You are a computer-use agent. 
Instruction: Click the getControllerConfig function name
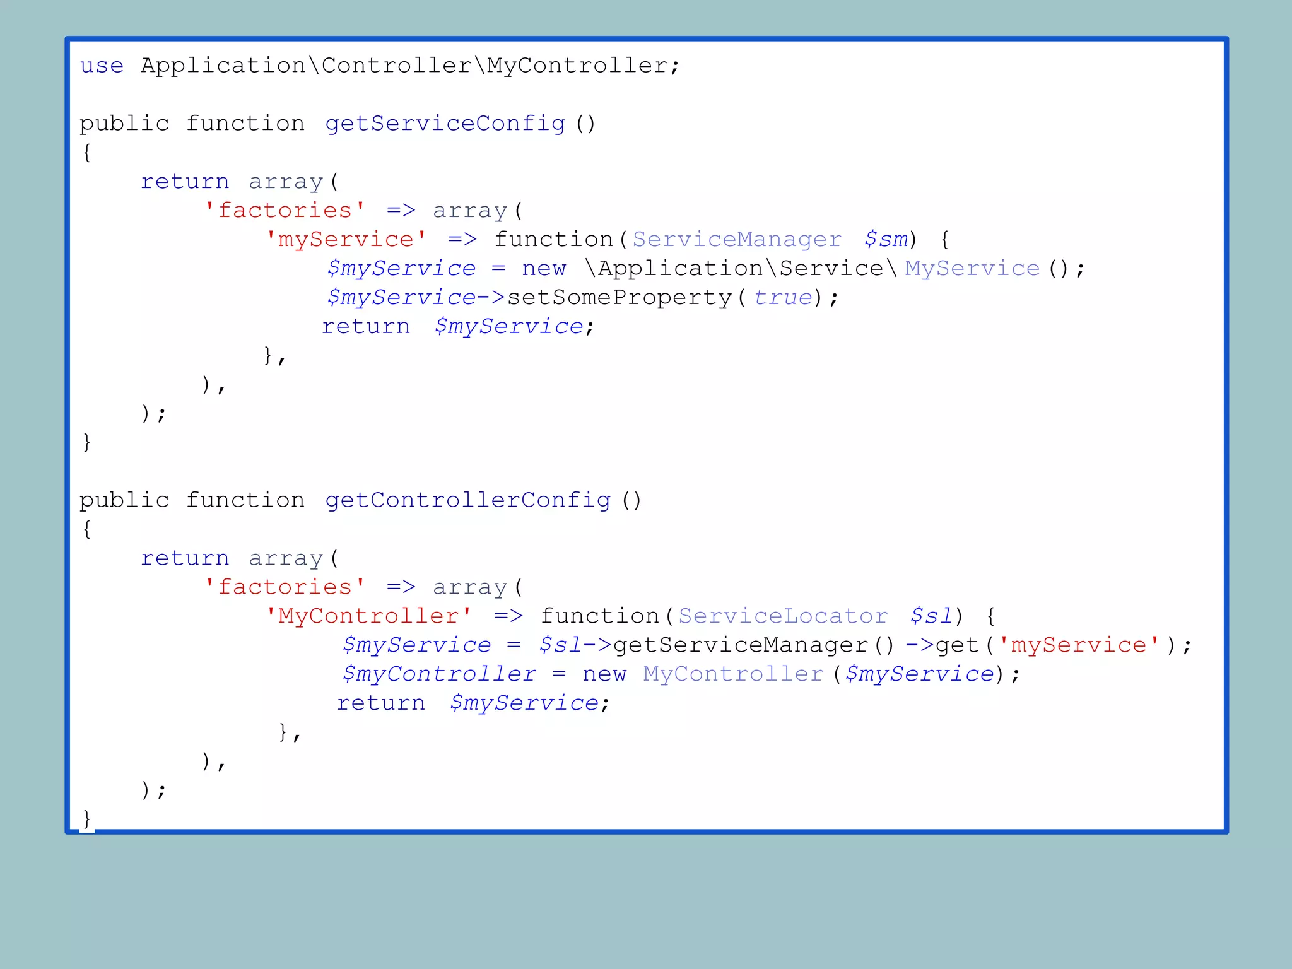[x=468, y=500]
